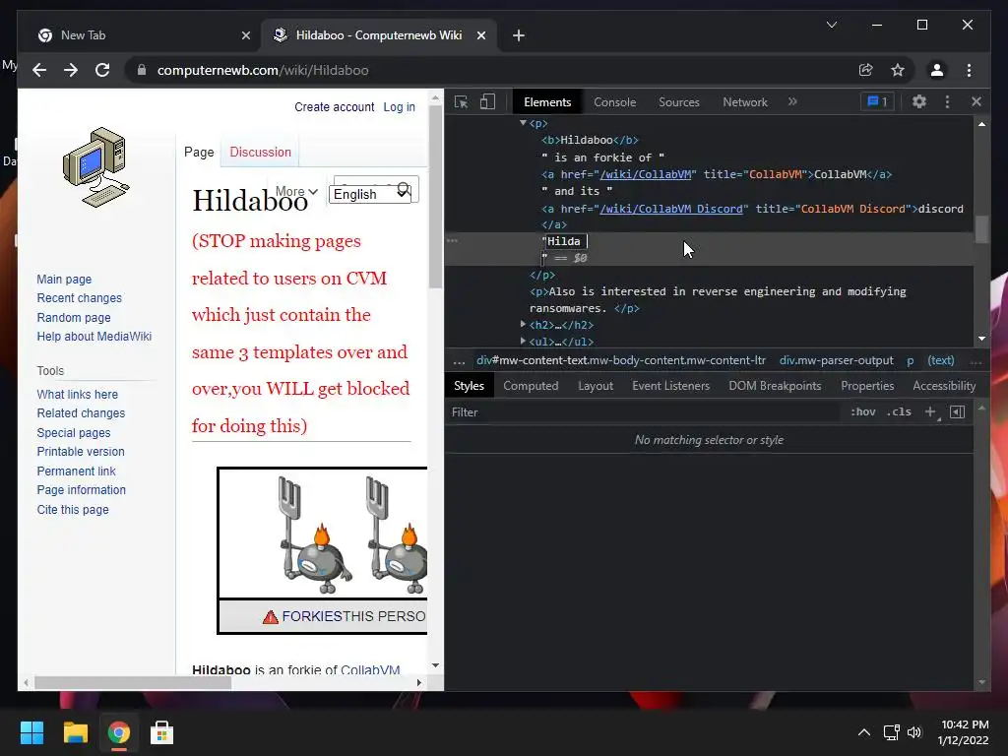
Task: Open the Accessibility pane tab
Action: [944, 385]
